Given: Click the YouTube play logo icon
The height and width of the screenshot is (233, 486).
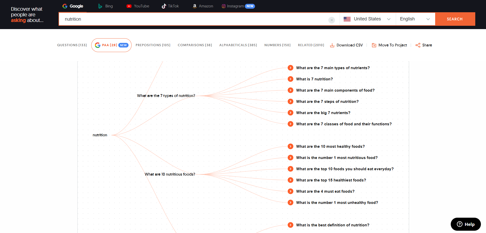Looking at the screenshot, I should (129, 6).
